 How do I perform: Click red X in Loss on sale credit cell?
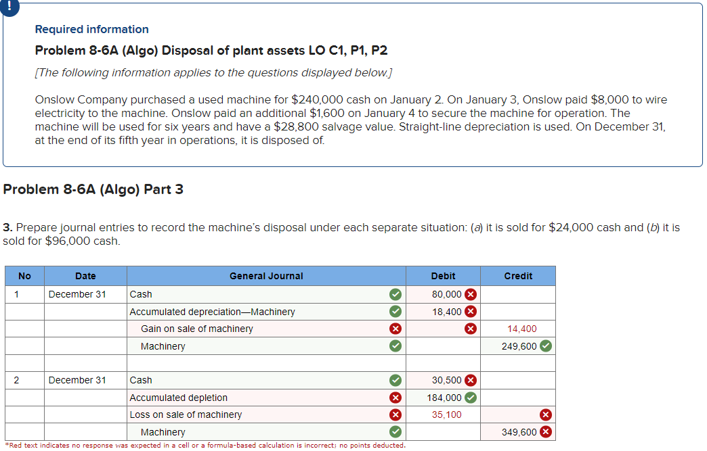(x=546, y=414)
